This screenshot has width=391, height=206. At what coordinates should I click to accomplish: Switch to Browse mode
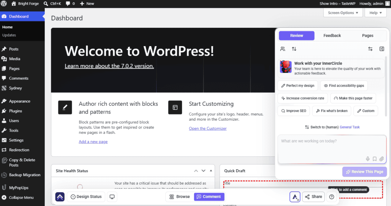click(179, 197)
